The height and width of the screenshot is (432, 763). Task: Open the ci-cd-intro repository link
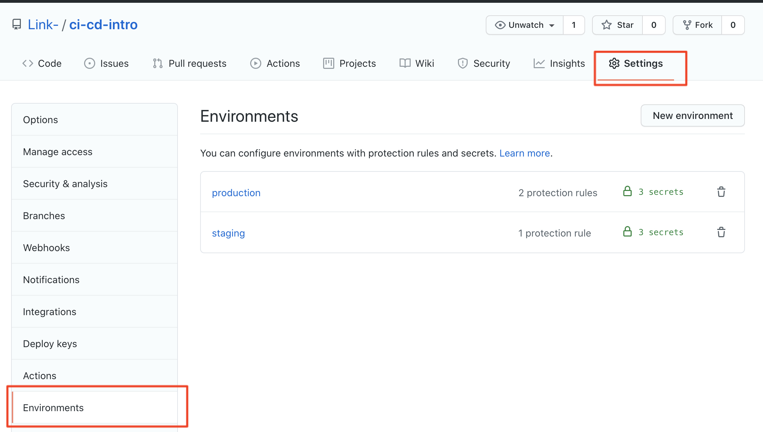[x=103, y=25]
